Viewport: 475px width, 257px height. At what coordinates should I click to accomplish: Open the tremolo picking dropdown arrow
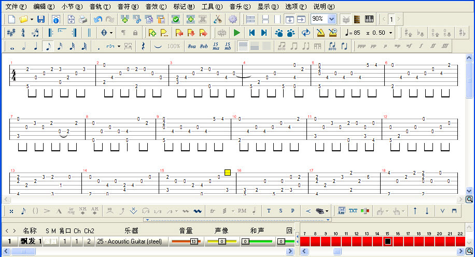pos(233,211)
